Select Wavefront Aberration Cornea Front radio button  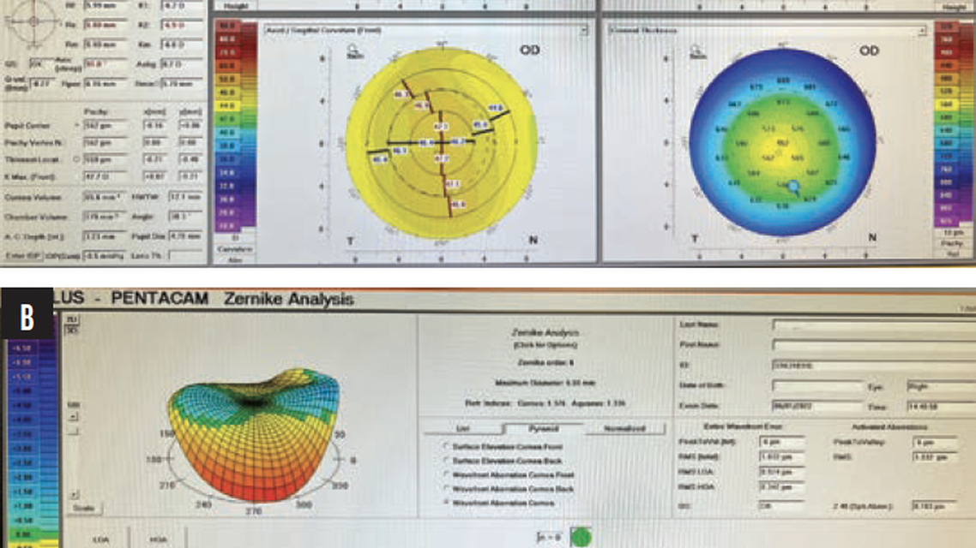pos(446,474)
